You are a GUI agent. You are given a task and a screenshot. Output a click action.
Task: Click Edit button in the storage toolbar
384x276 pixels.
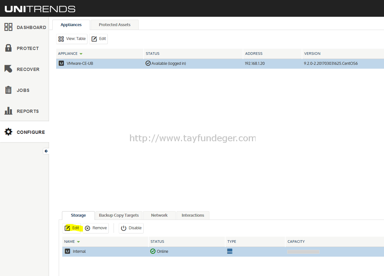tap(72, 228)
